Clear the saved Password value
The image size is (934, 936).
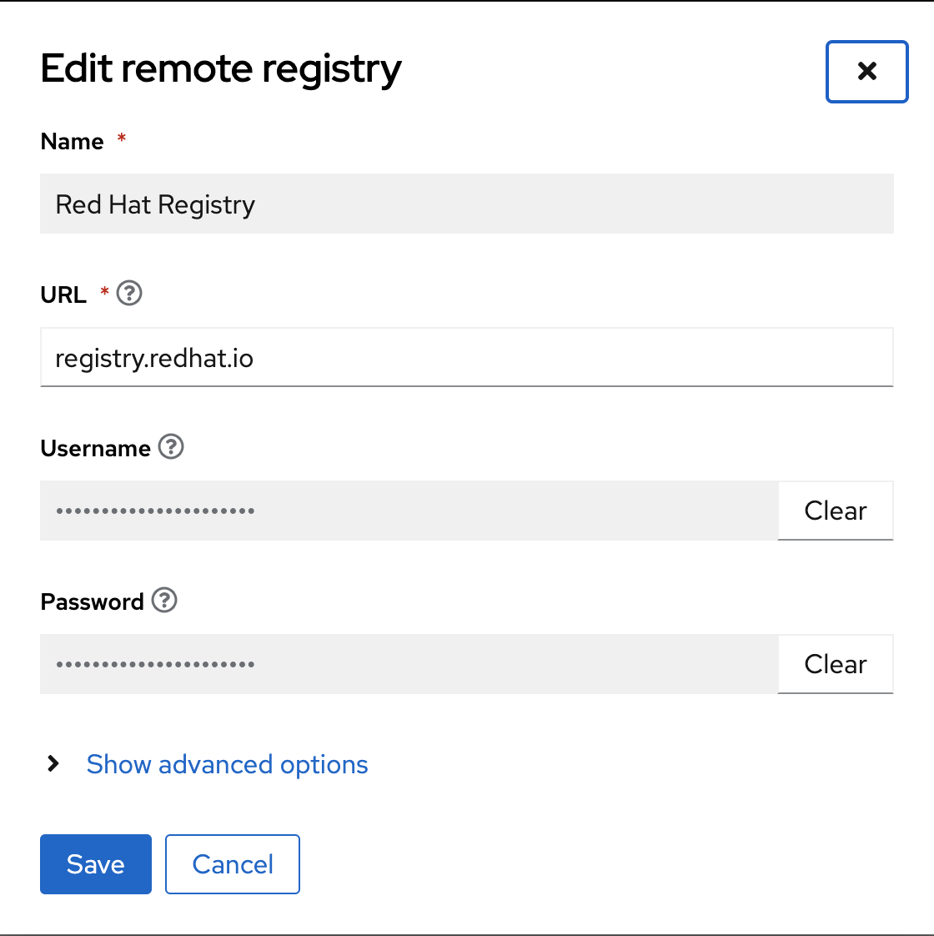click(x=835, y=664)
